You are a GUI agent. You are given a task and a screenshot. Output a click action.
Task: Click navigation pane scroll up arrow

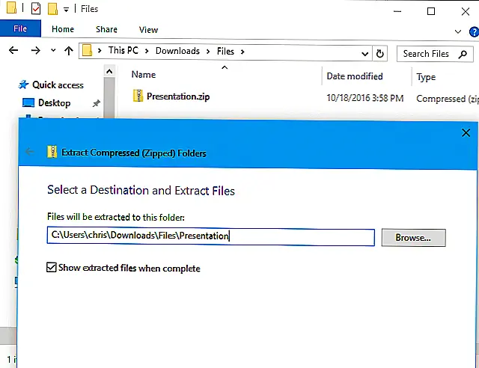pos(109,72)
